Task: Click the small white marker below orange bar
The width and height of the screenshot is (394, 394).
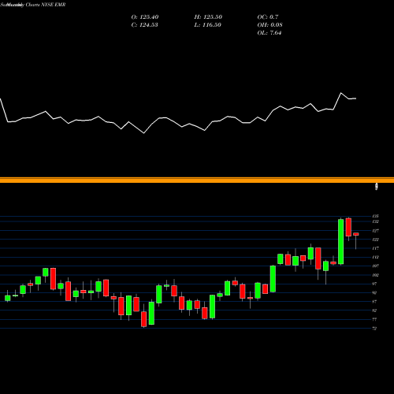Action: click(377, 187)
